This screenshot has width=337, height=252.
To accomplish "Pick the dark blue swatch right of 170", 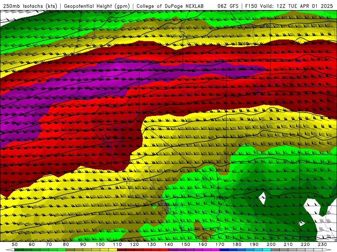I will (224, 250).
